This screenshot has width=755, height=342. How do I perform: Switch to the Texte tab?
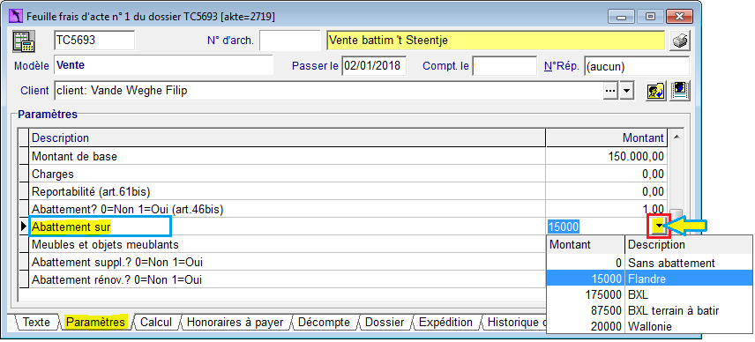[x=36, y=322]
